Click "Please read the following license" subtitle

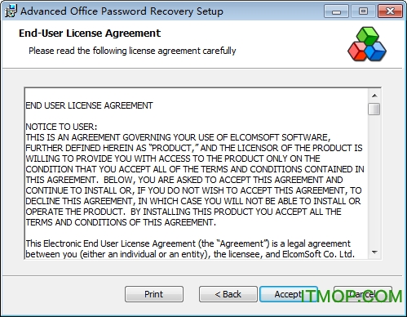132,51
